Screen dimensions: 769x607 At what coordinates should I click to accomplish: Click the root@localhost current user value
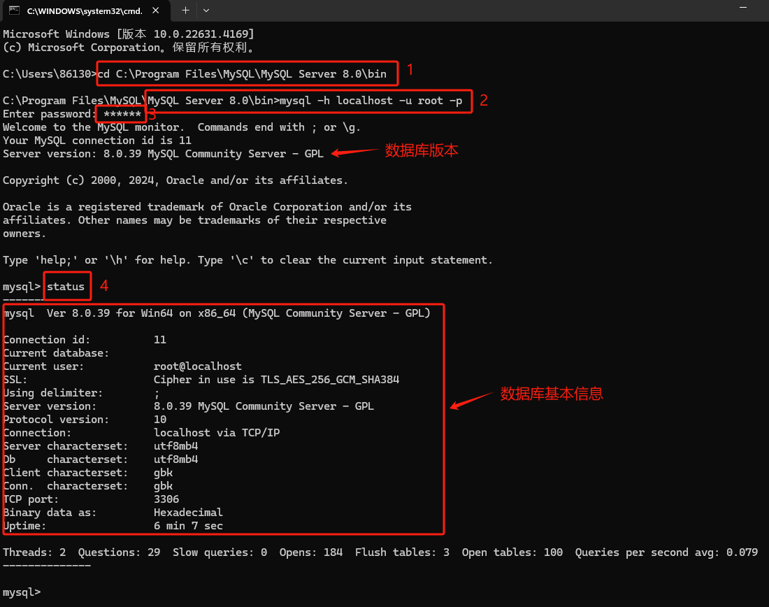click(x=198, y=366)
